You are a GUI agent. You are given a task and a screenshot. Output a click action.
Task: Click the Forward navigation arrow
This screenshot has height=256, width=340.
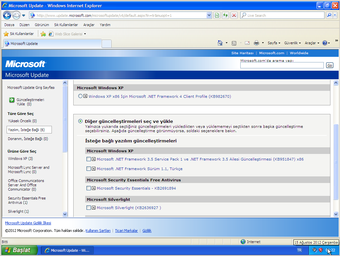click(x=16, y=16)
